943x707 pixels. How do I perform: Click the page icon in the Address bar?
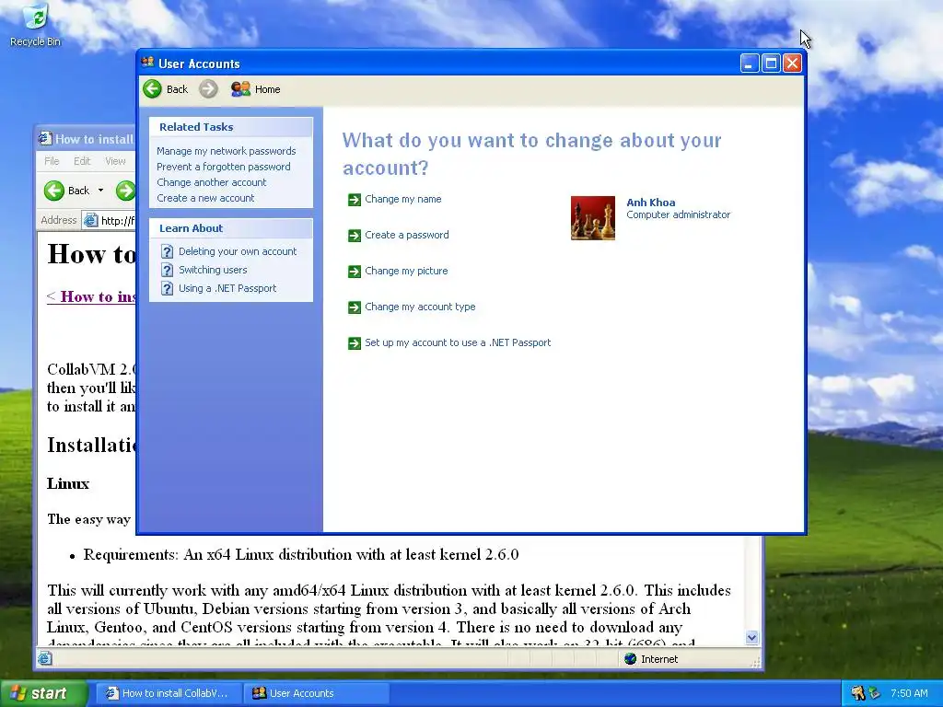(90, 220)
